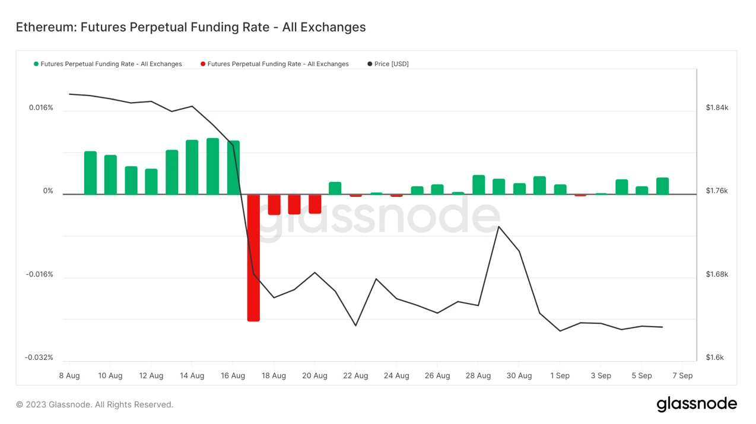Click the "1 Sep" x-axis label
Viewport: 756px width, 424px height.
pyautogui.click(x=560, y=375)
